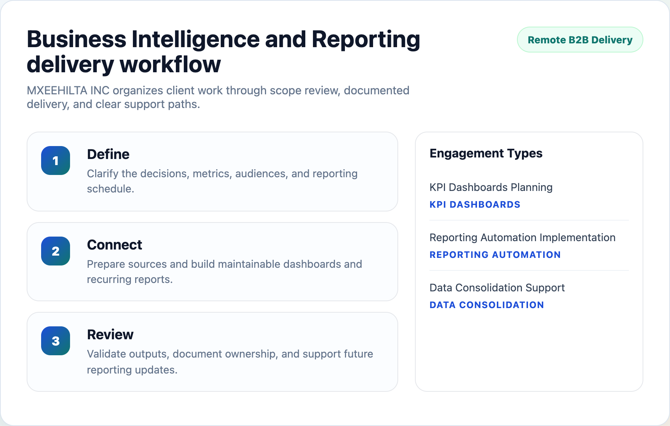The image size is (670, 426).
Task: Click the step 1 number badge
Action: tap(56, 161)
